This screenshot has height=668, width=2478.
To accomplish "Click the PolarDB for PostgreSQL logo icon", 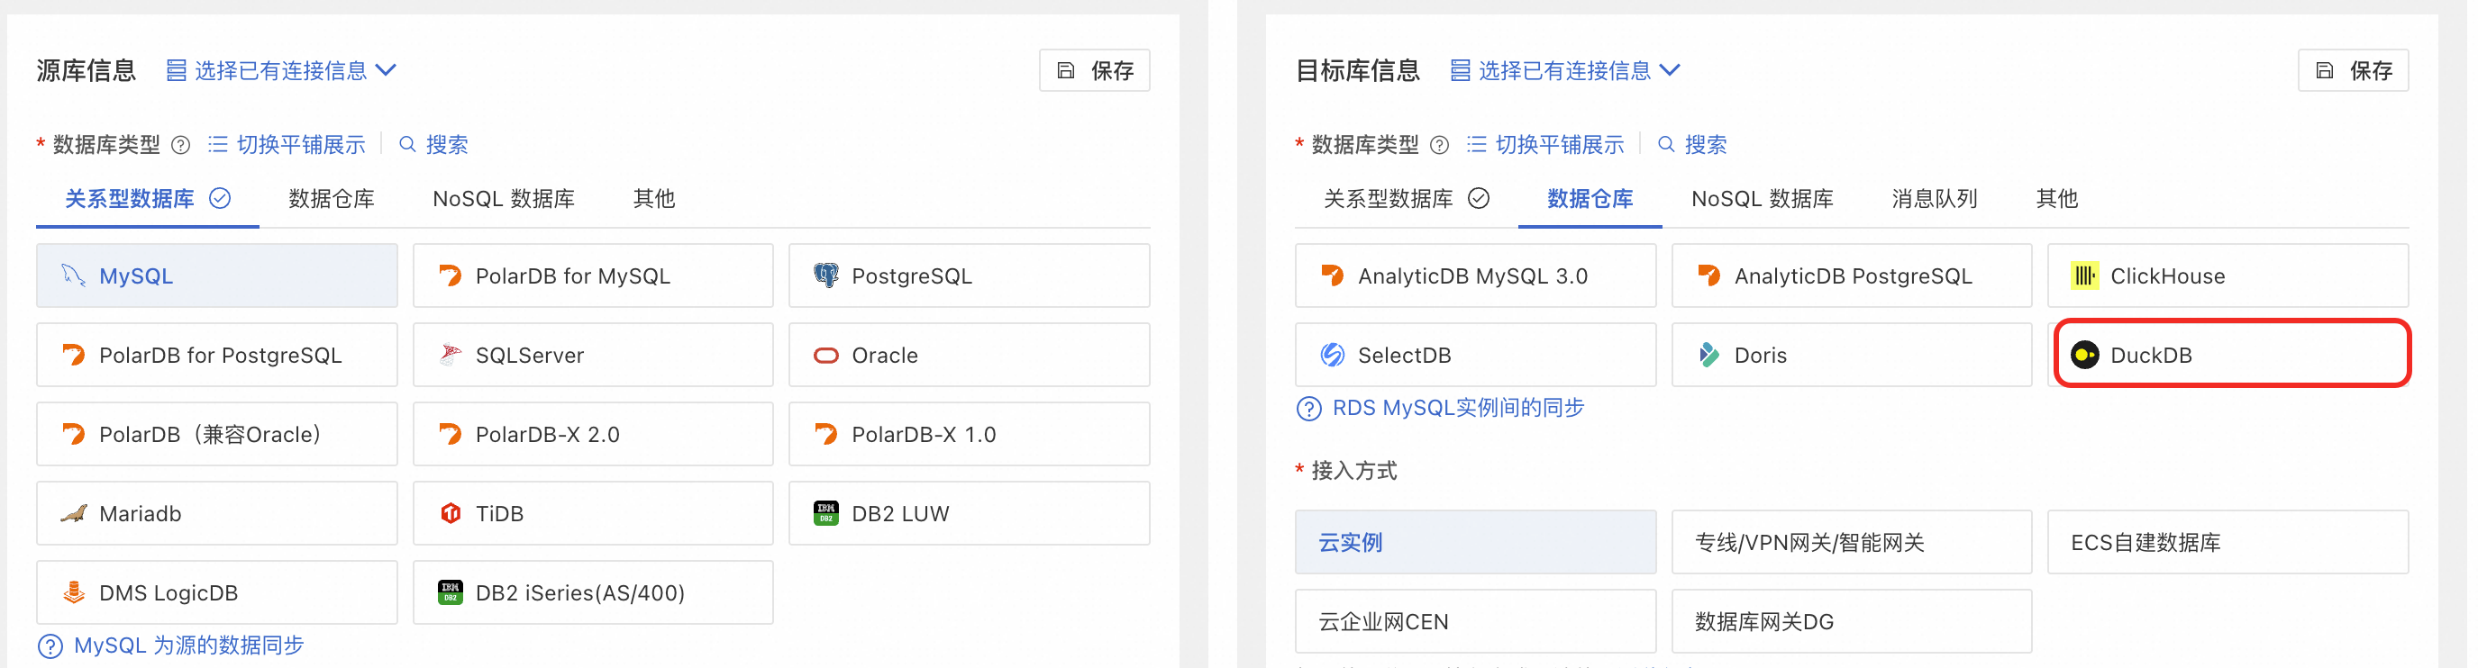I will (x=73, y=355).
